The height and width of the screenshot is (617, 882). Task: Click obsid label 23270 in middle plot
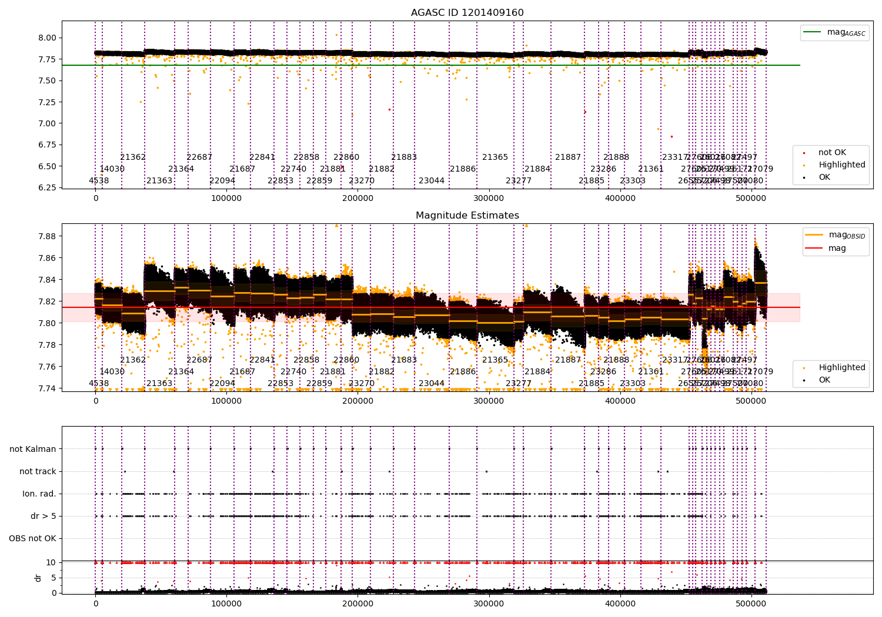click(x=362, y=384)
